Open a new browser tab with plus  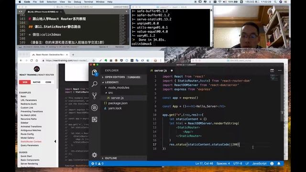73,54
